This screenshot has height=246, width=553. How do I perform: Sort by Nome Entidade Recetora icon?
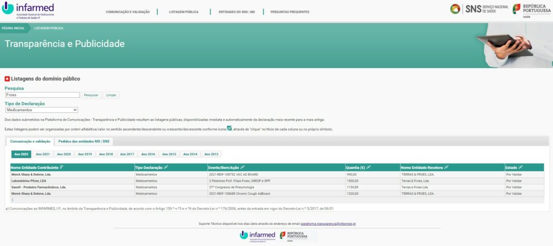click(447, 167)
